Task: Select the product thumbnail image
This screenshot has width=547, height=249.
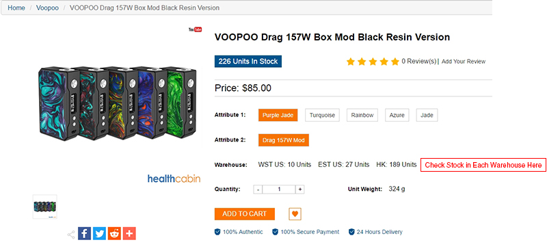Action: (x=45, y=207)
